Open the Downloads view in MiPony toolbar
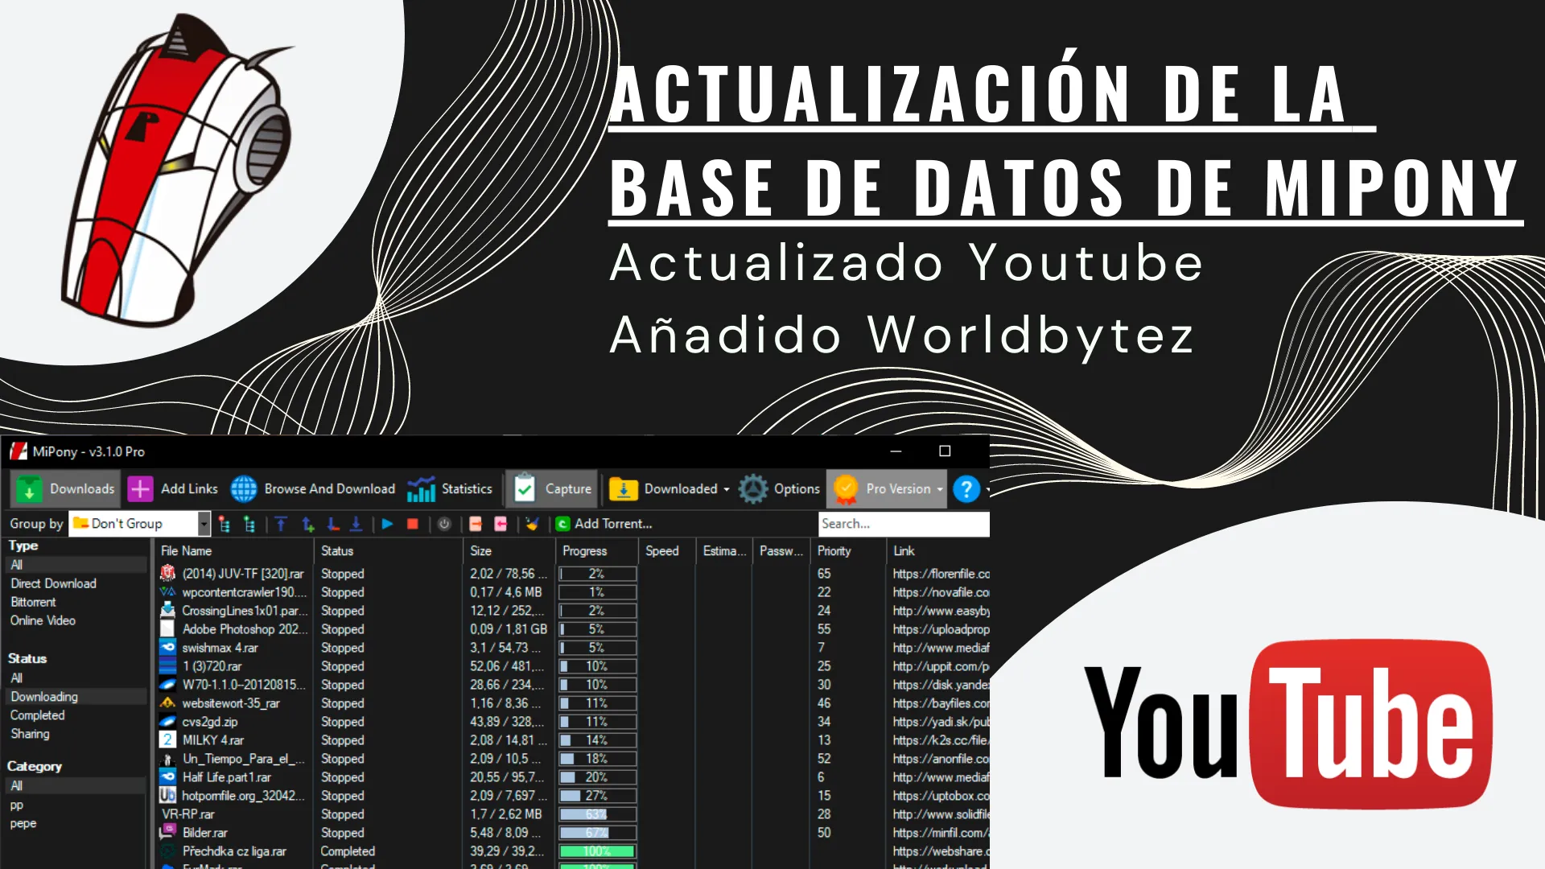Image resolution: width=1545 pixels, height=869 pixels. click(66, 488)
